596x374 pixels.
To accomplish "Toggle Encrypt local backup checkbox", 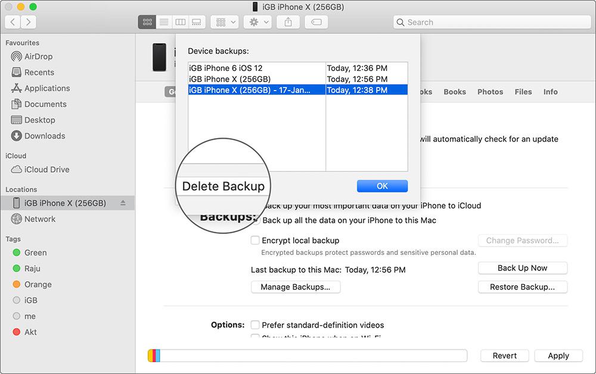I will [x=255, y=241].
